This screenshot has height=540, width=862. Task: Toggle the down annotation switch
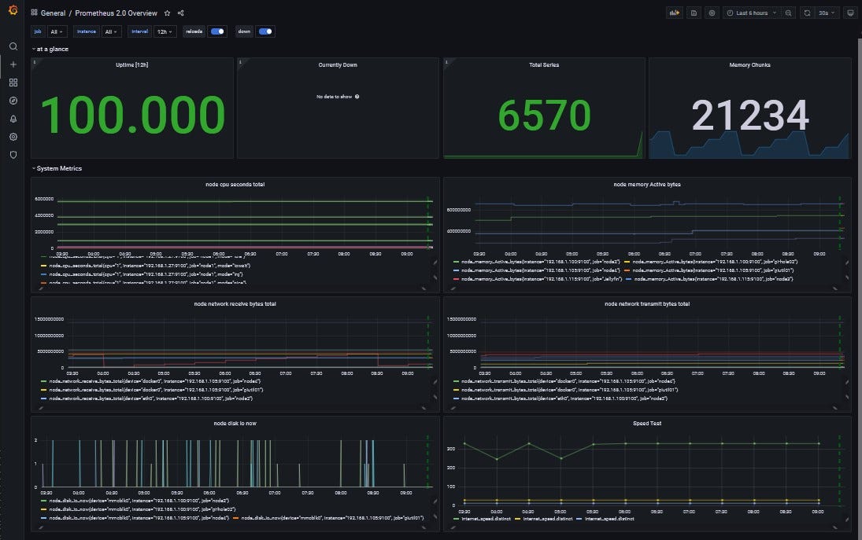[265, 31]
